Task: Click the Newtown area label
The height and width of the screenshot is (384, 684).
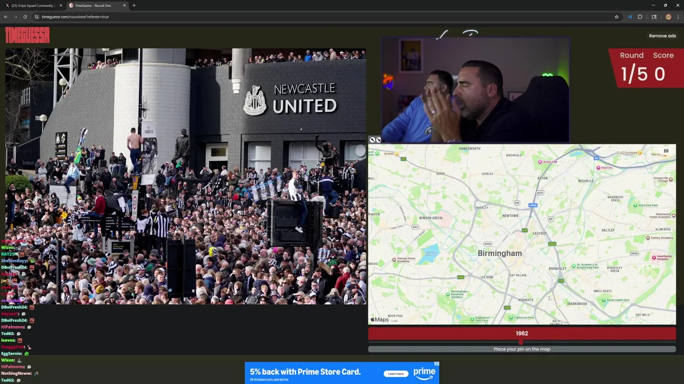Action: (510, 215)
